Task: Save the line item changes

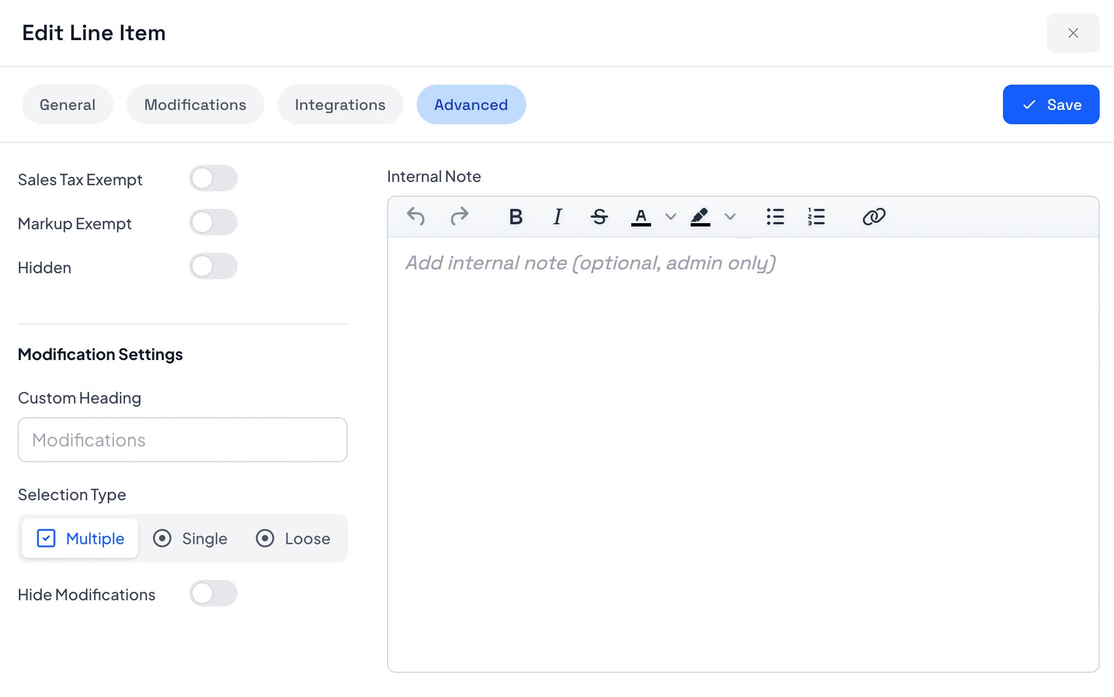Action: 1051,104
